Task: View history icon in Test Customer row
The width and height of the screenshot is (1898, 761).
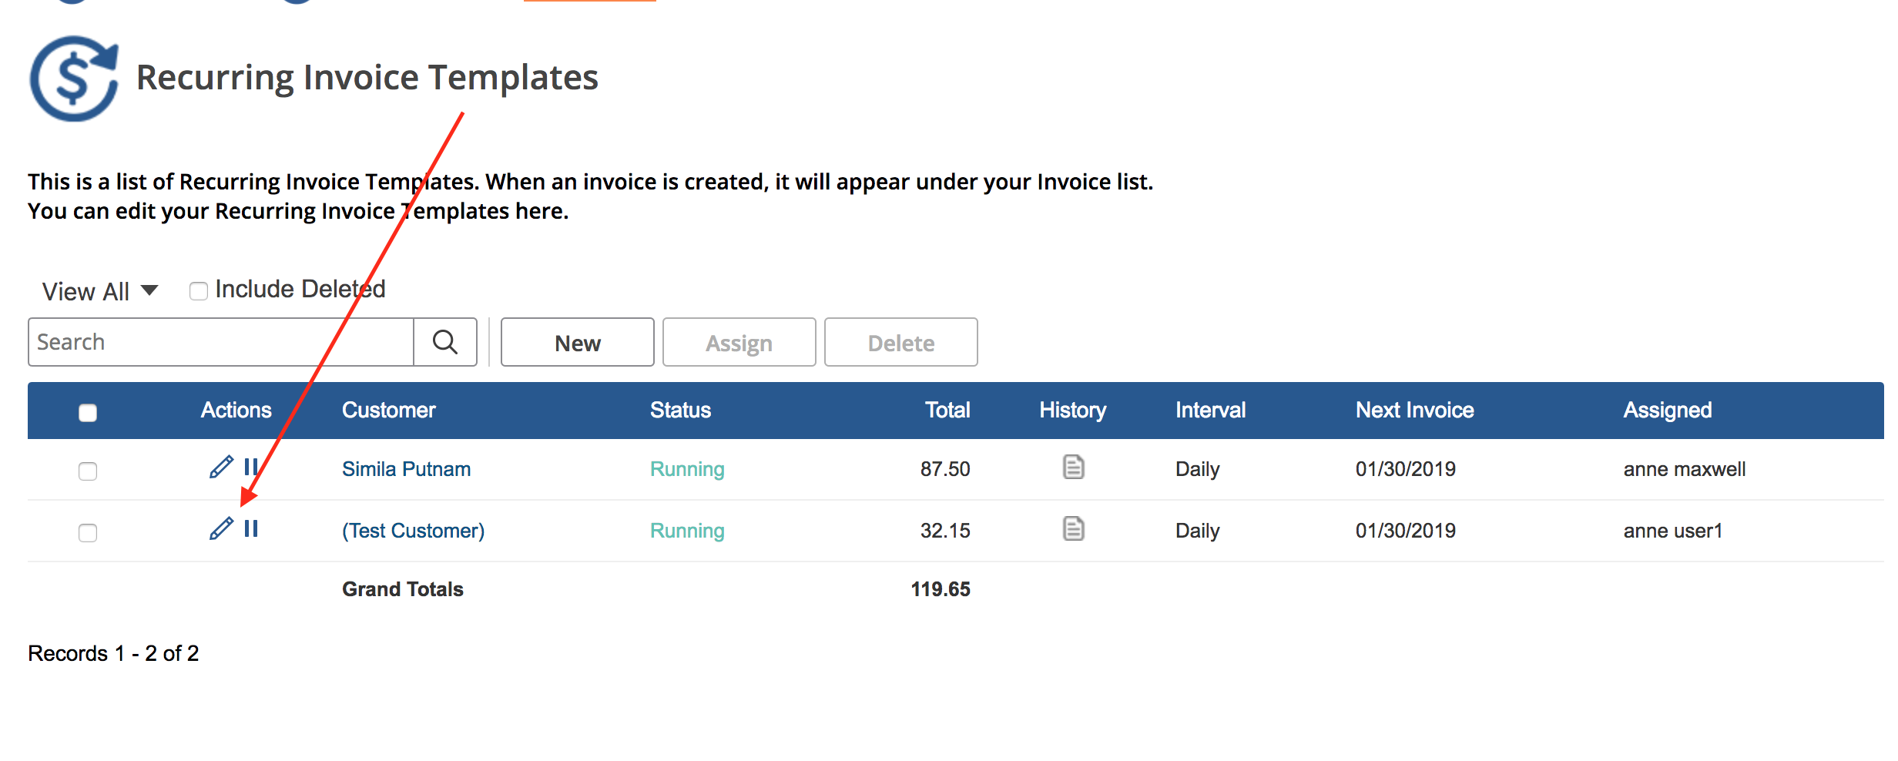Action: pos(1073,529)
